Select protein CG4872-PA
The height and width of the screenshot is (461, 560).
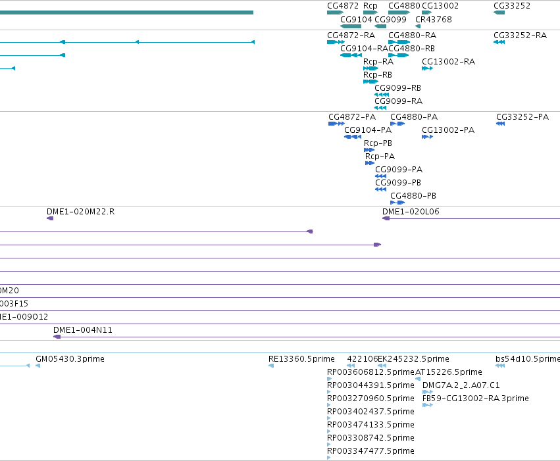(352, 117)
